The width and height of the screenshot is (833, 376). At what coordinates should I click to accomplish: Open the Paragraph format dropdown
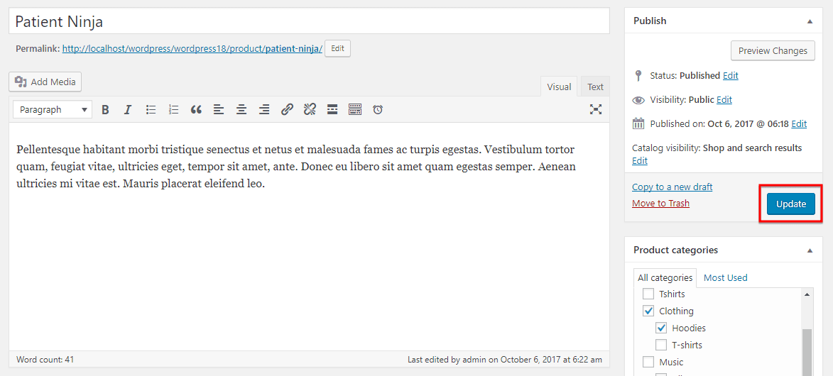coord(53,109)
